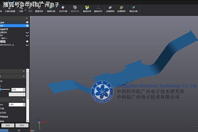This screenshot has width=198, height=132.
Task: Click the 取消 cancel button
Action: coord(22,125)
